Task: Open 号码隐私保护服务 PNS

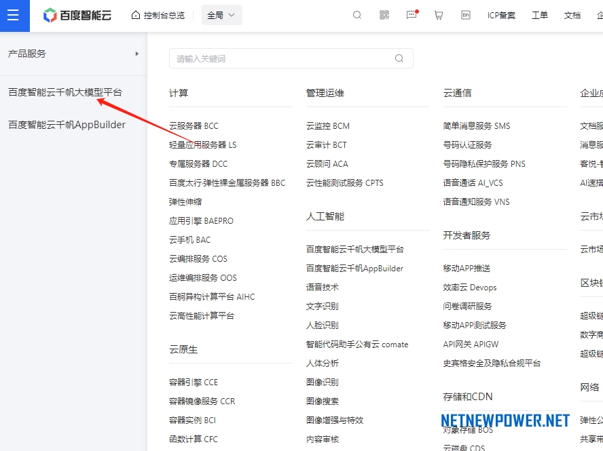Action: click(x=485, y=164)
